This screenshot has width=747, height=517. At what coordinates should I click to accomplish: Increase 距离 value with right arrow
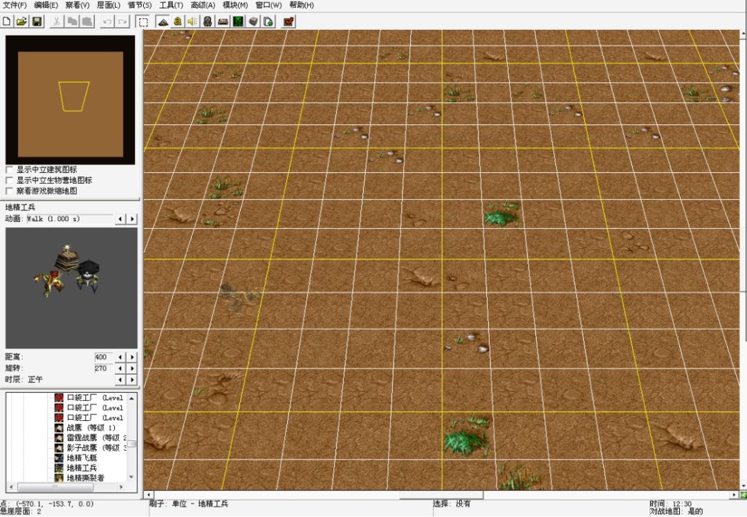132,357
